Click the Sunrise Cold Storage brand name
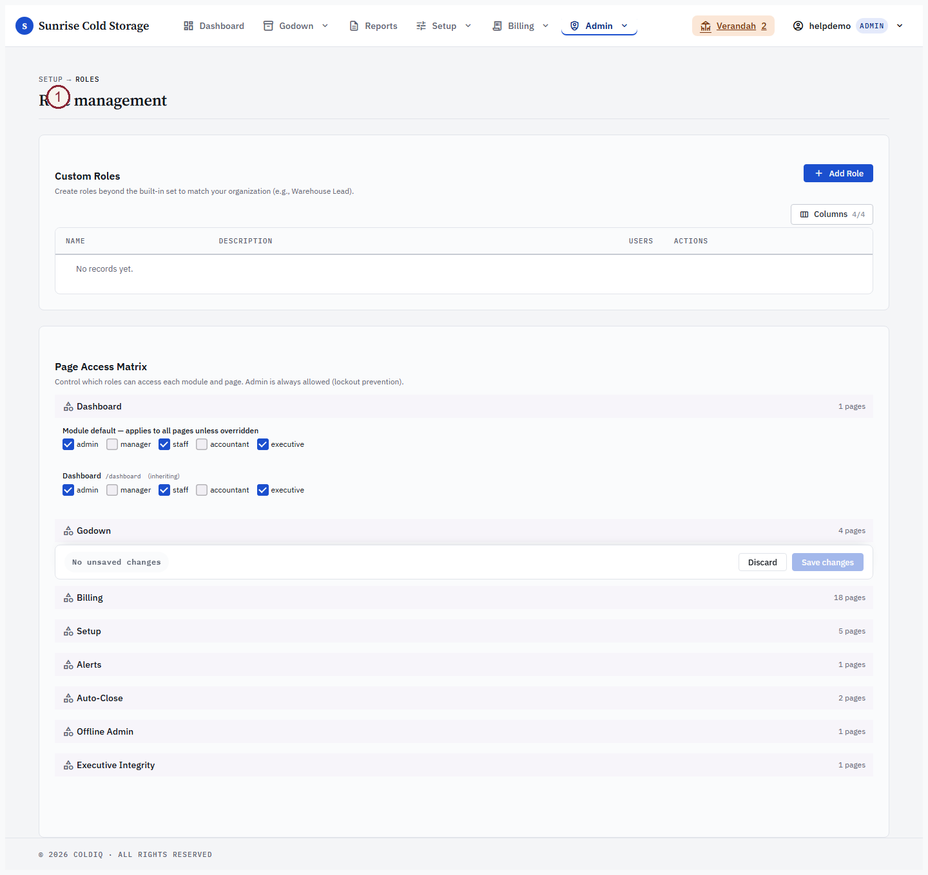This screenshot has width=928, height=875. [x=93, y=26]
